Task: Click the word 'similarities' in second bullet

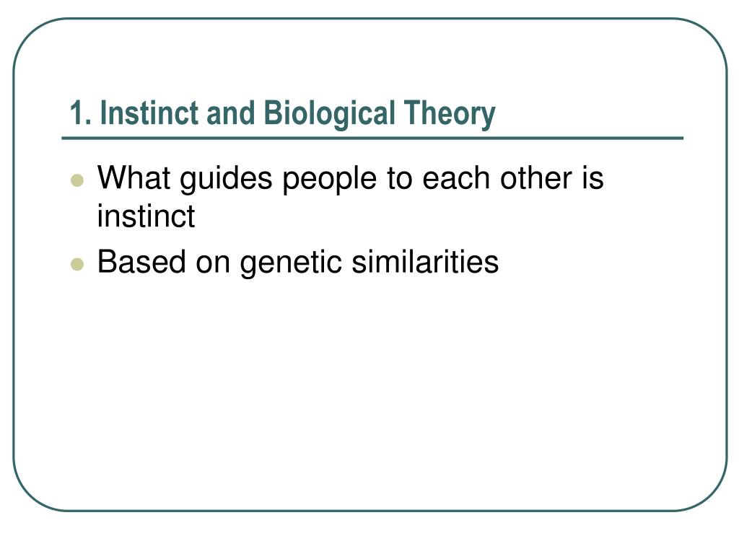Action: [425, 261]
